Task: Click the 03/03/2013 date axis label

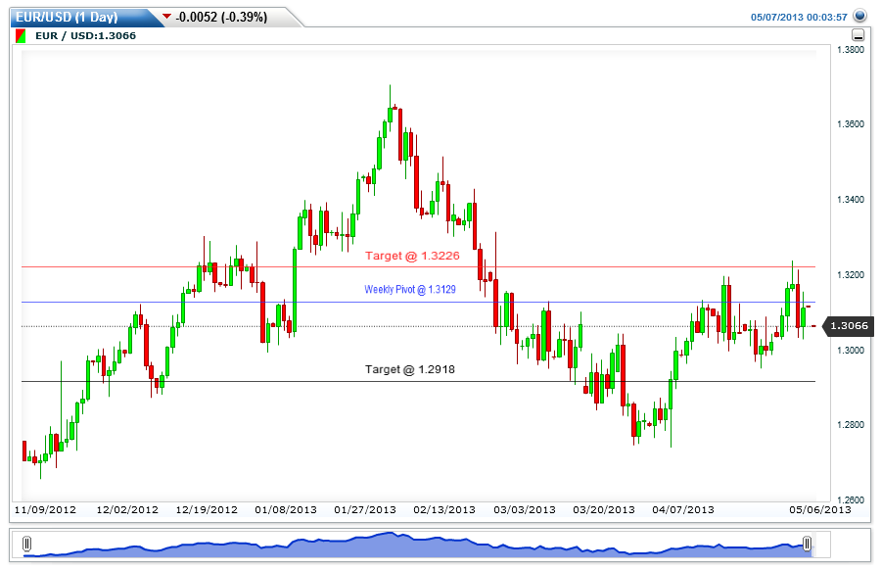Action: [x=525, y=510]
